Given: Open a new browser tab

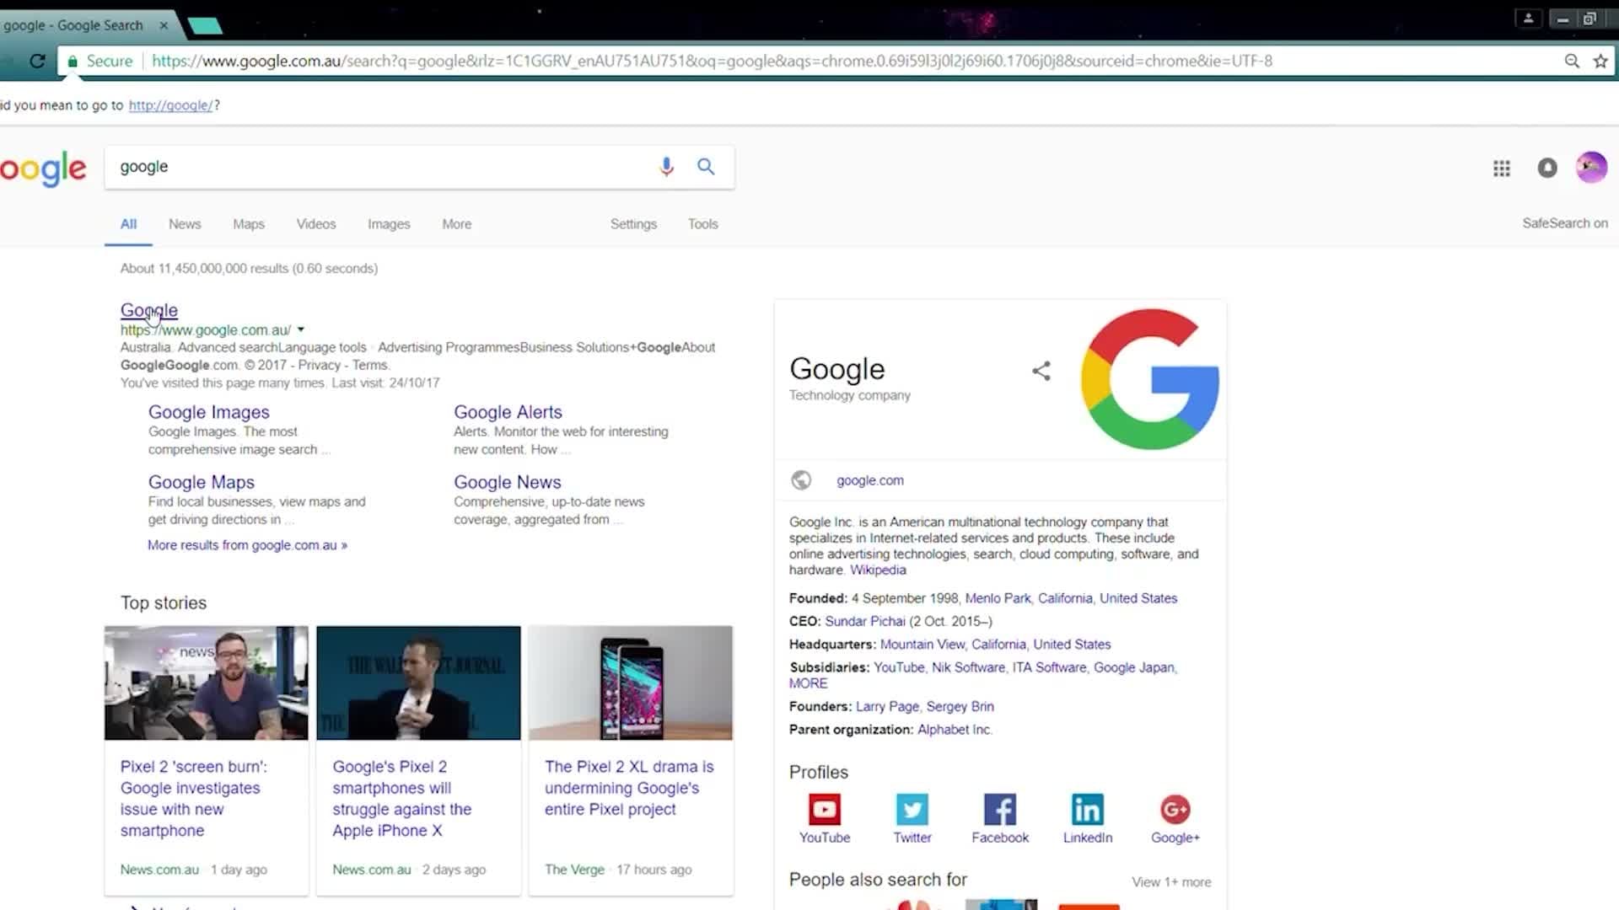Looking at the screenshot, I should tap(205, 26).
